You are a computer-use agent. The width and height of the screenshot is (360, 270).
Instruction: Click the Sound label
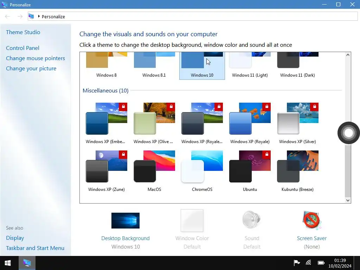coord(252,238)
